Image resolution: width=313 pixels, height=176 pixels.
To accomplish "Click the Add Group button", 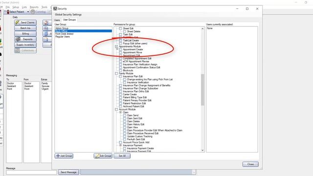I will point(64,156).
